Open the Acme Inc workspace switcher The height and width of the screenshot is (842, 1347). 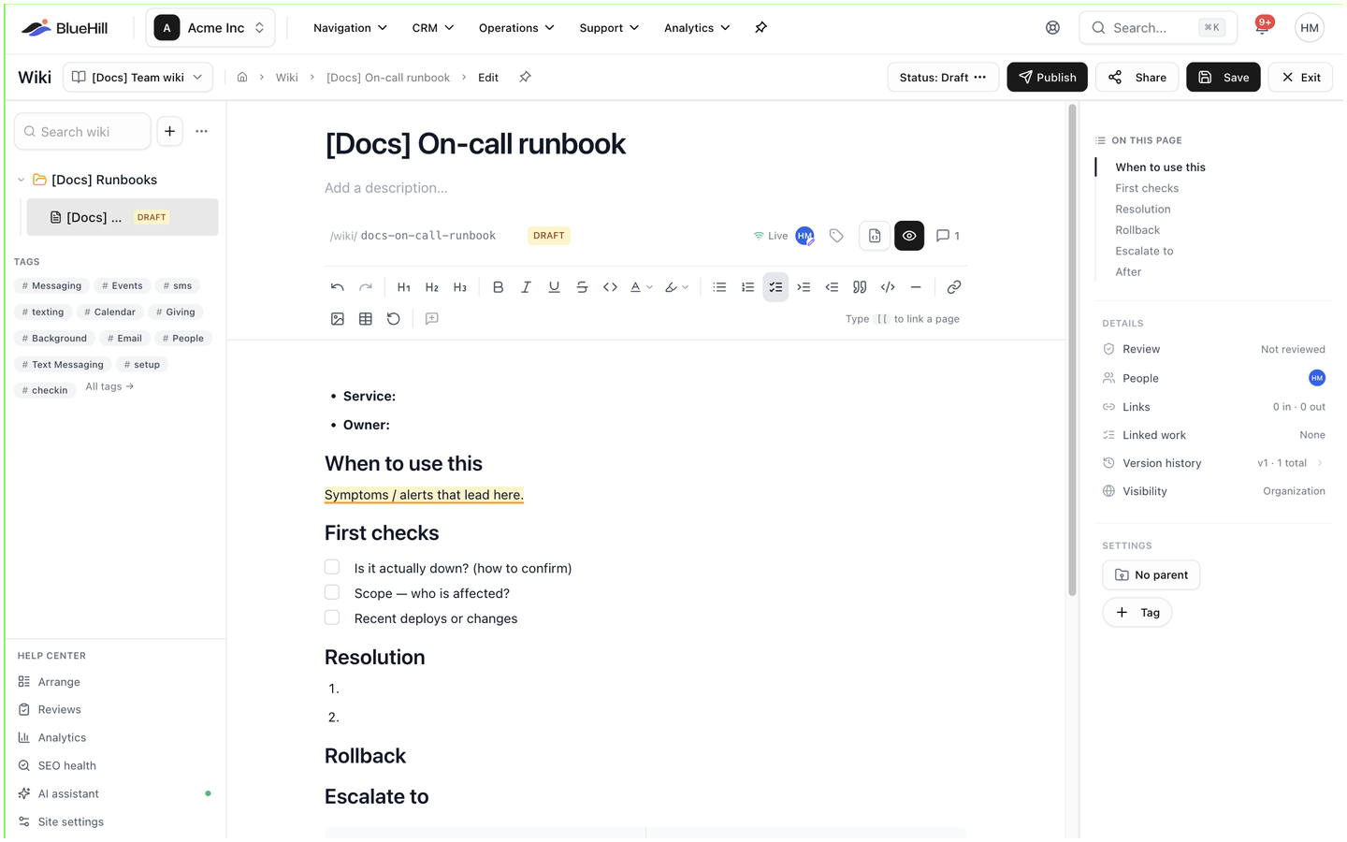pyautogui.click(x=210, y=28)
